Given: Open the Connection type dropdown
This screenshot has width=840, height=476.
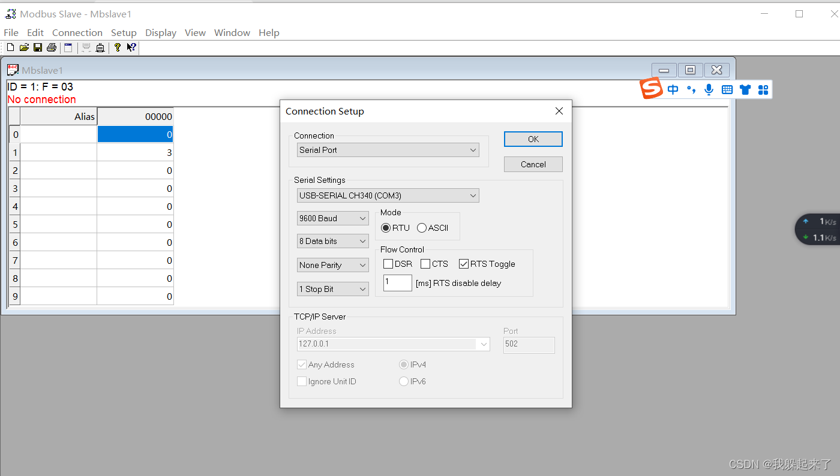Looking at the screenshot, I should 387,150.
